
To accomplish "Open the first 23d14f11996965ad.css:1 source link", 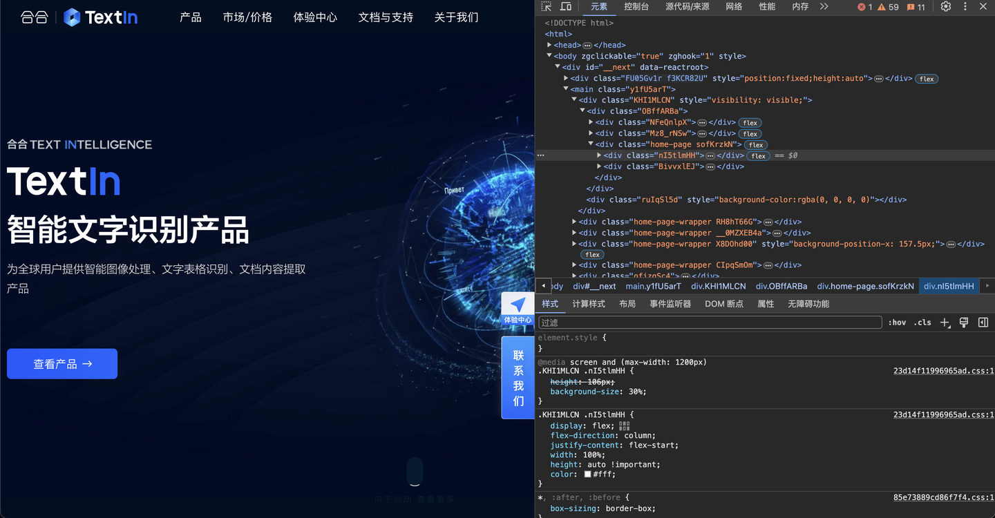I will click(x=943, y=371).
